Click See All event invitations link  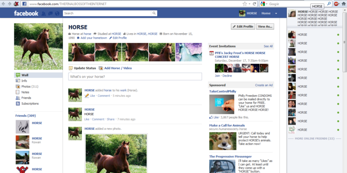[268, 46]
